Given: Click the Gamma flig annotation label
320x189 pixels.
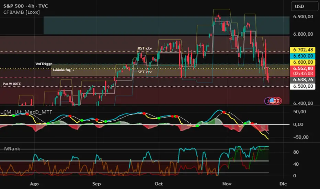Looking at the screenshot, I should click(x=64, y=70).
